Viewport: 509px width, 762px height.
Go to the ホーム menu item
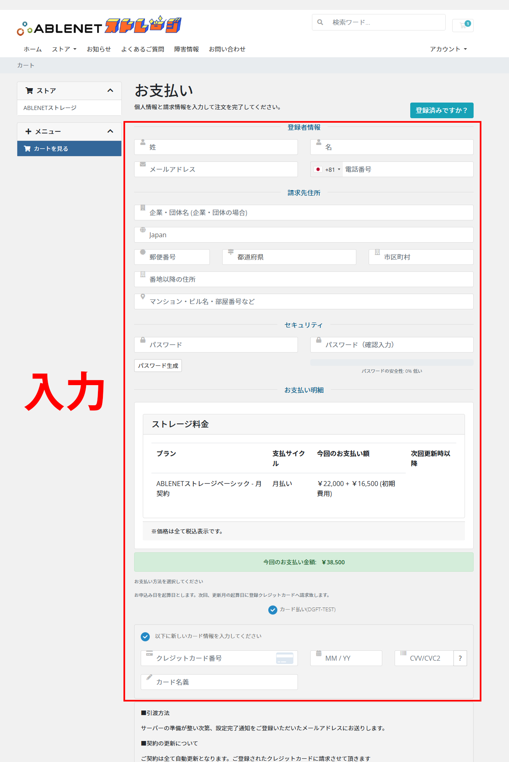click(x=33, y=49)
